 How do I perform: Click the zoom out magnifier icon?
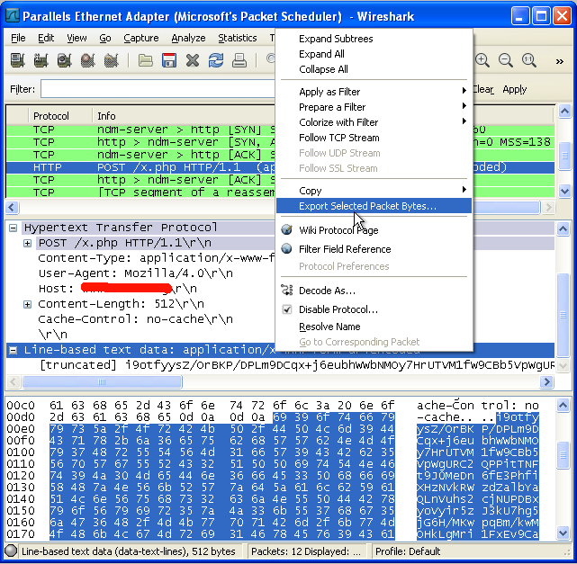(x=505, y=60)
